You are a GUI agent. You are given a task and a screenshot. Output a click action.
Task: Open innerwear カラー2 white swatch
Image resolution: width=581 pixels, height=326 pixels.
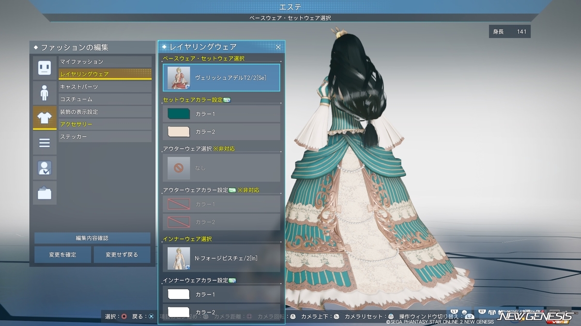[x=178, y=312]
